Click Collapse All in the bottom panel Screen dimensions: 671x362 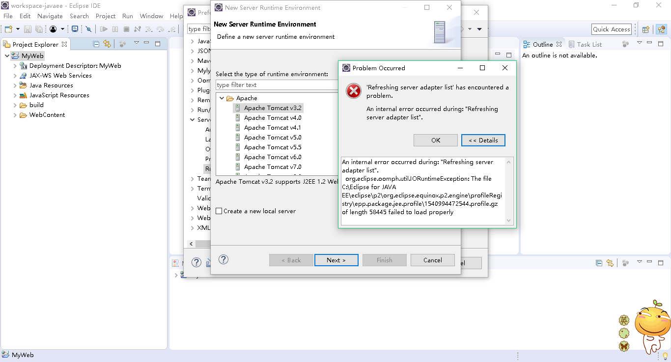tap(599, 263)
